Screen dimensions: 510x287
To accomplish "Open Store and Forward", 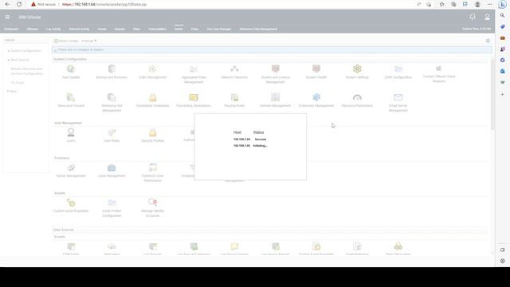I will 71,97.
